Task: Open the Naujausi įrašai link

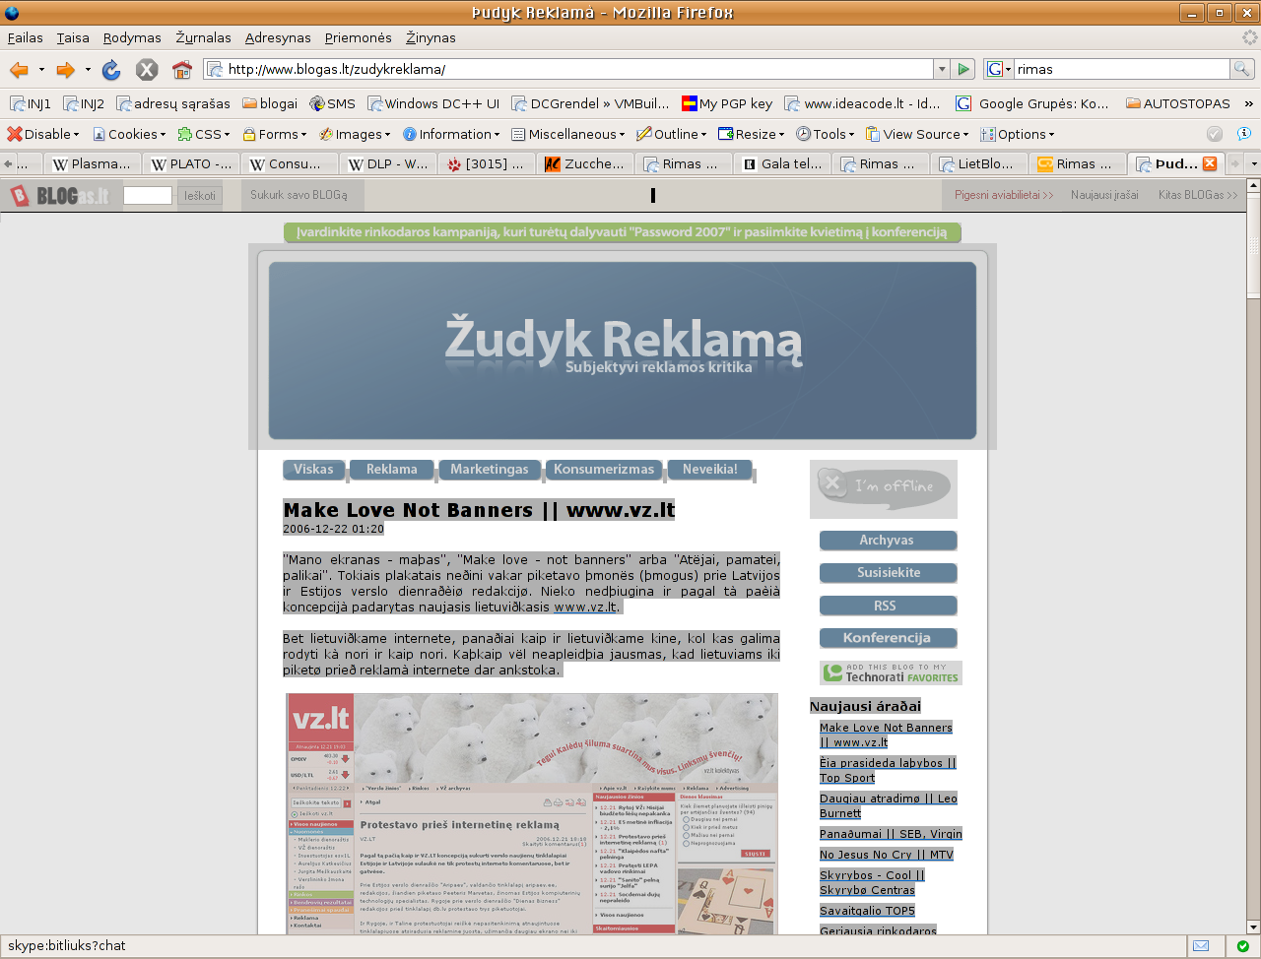Action: pyautogui.click(x=1104, y=195)
